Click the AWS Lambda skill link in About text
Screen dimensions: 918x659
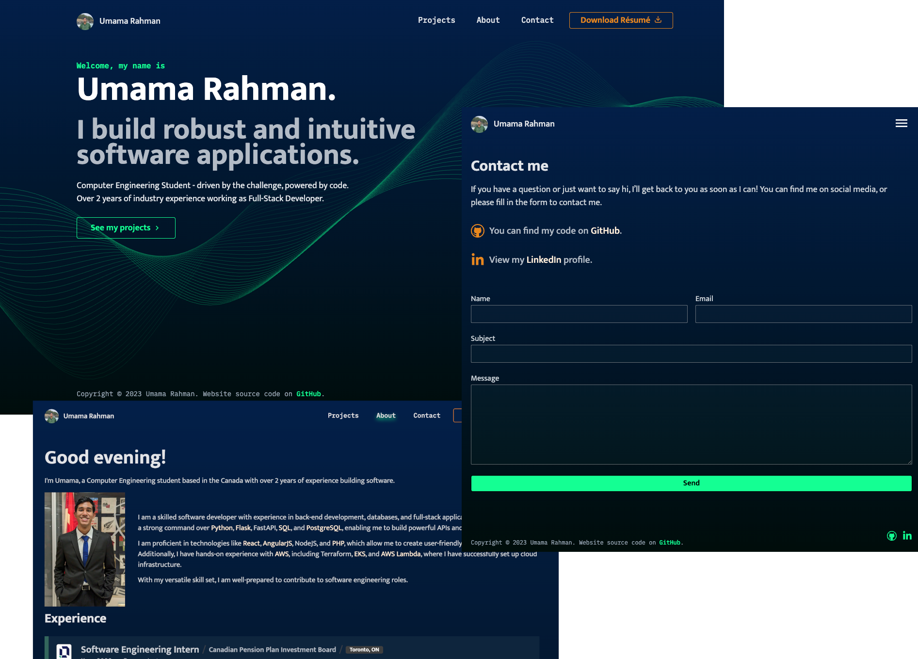(401, 554)
